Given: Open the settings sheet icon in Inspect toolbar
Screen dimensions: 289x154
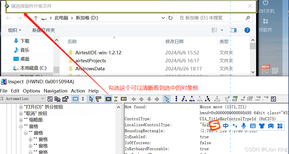Looking at the screenshot, I should coord(65,99).
